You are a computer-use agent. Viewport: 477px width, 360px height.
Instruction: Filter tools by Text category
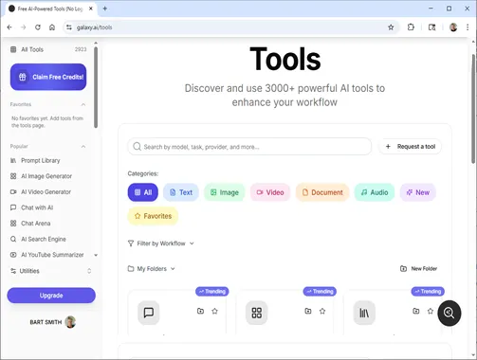[181, 192]
